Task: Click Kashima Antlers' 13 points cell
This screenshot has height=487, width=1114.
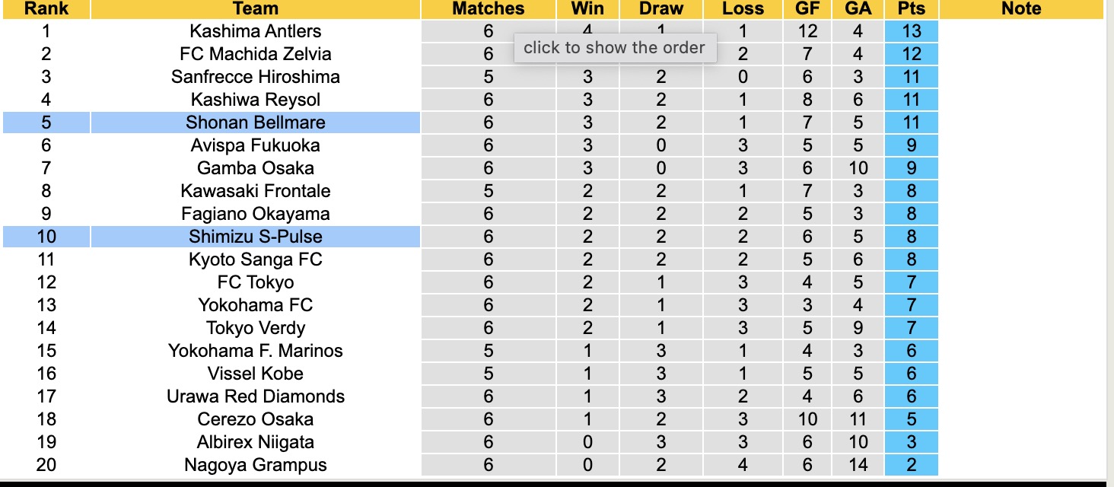Action: pyautogui.click(x=911, y=31)
